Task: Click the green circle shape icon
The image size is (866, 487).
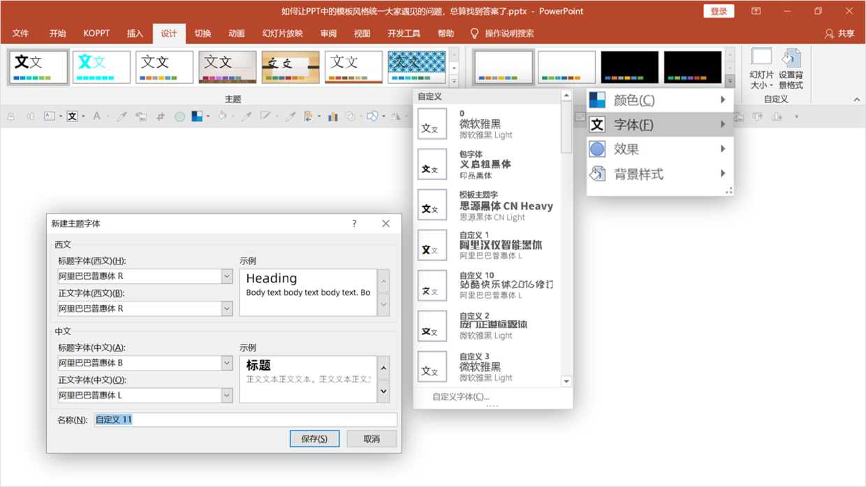Action: coord(179,117)
